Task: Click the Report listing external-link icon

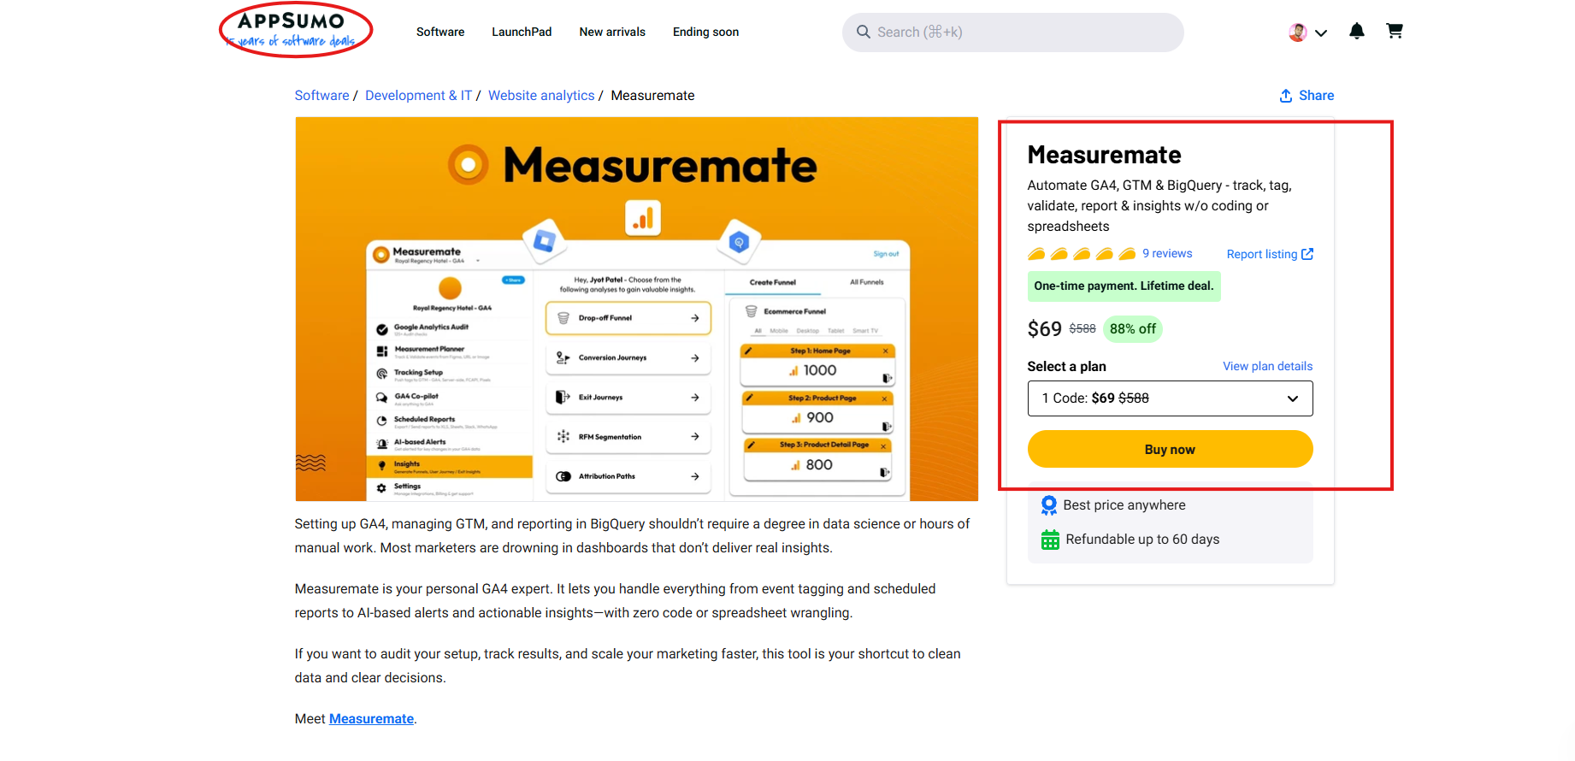Action: click(x=1307, y=254)
